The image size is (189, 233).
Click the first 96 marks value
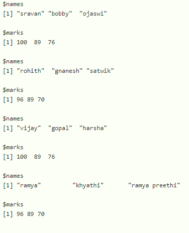pyautogui.click(x=20, y=99)
